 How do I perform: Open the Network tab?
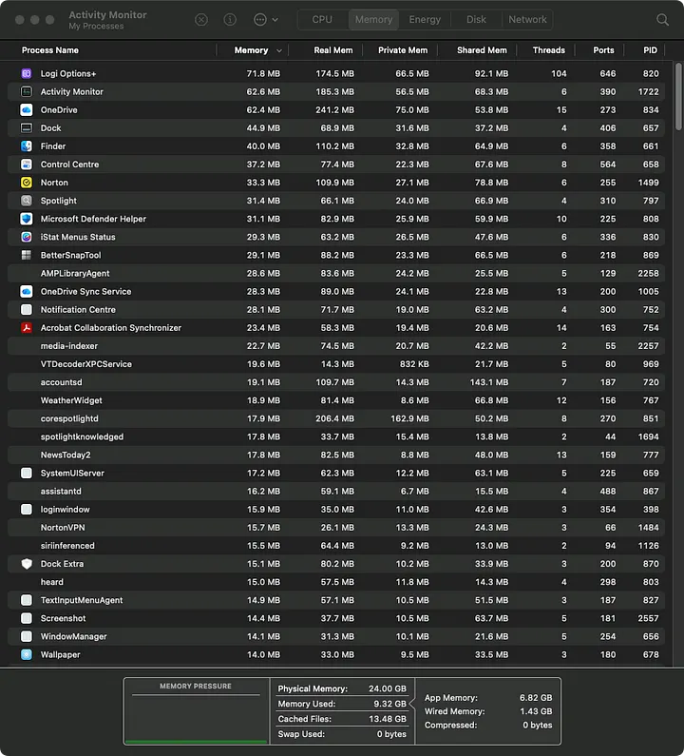[527, 20]
